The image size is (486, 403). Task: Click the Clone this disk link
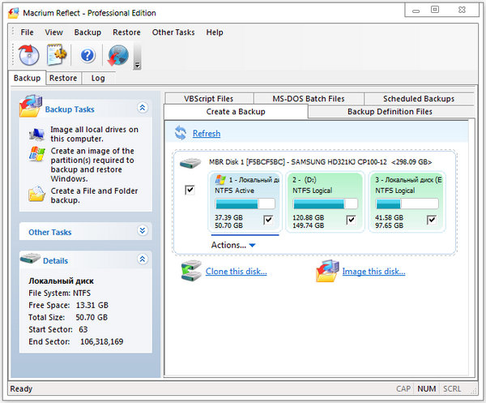[x=236, y=272]
